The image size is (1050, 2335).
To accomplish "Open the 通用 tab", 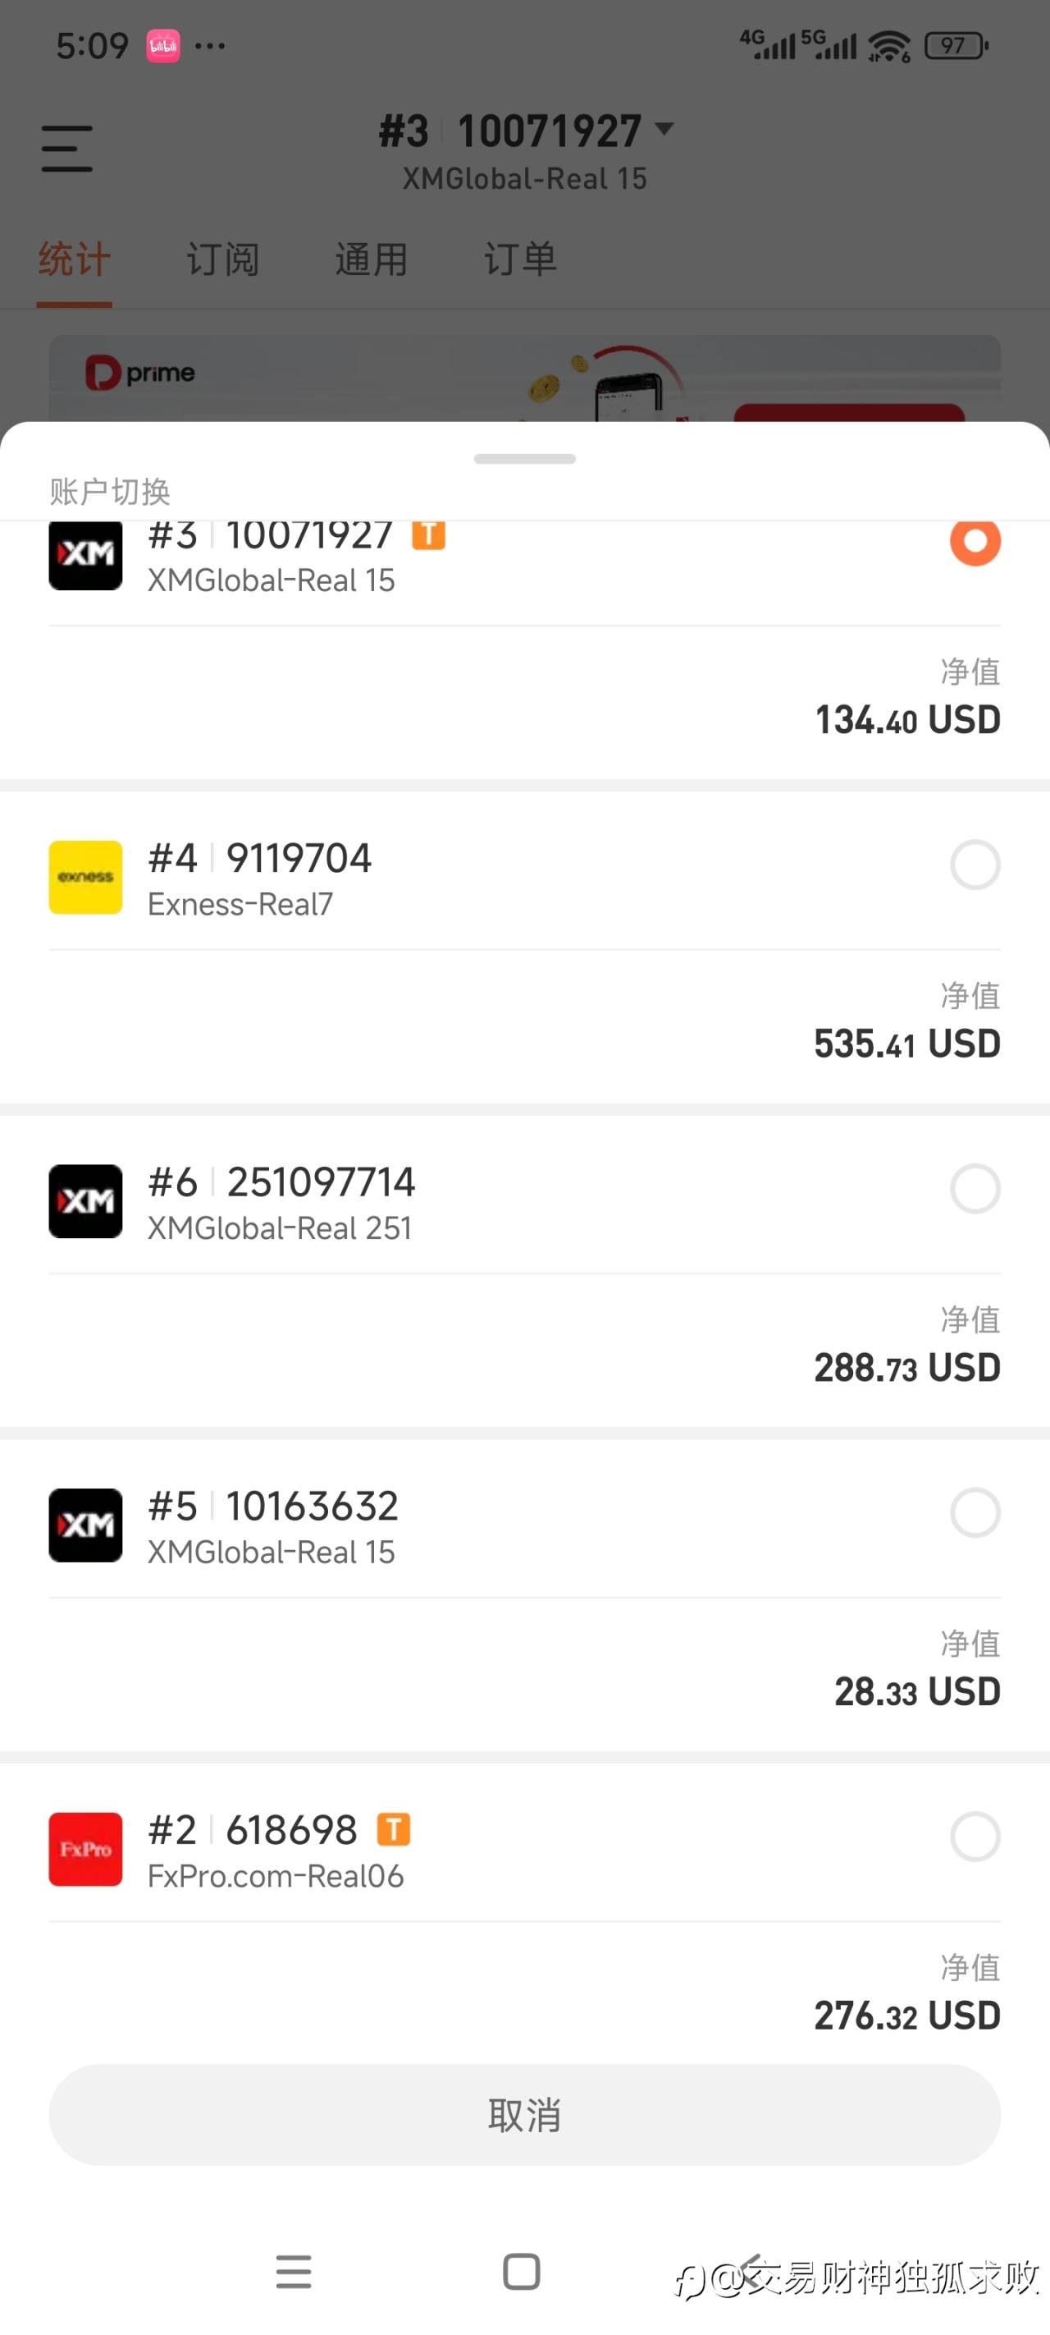I will coord(372,259).
